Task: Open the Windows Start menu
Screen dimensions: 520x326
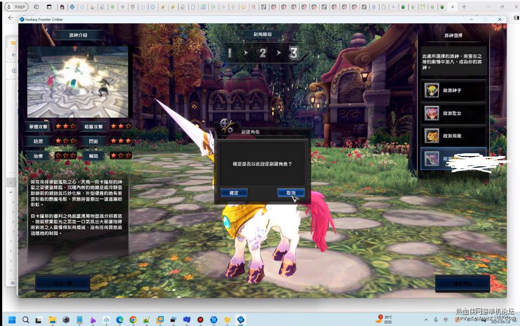Action: 12,320
